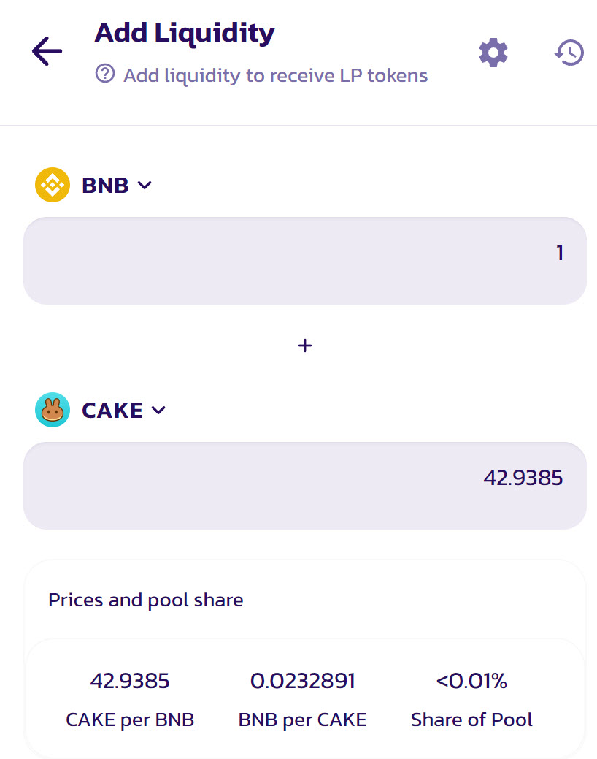The image size is (597, 759).
Task: Focus the CAKE amount field showing 42.9385
Action: [305, 486]
